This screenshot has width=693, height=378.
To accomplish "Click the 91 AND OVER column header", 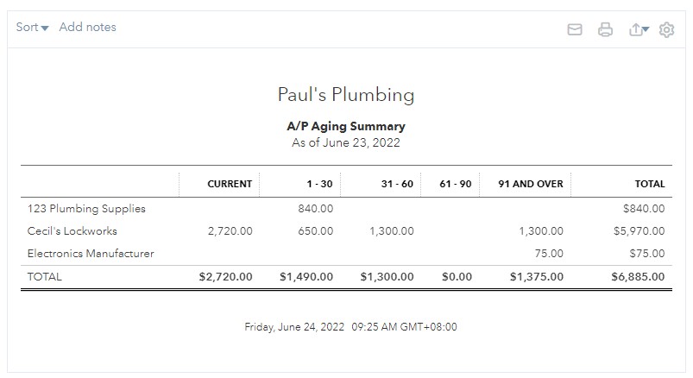I will [x=531, y=184].
